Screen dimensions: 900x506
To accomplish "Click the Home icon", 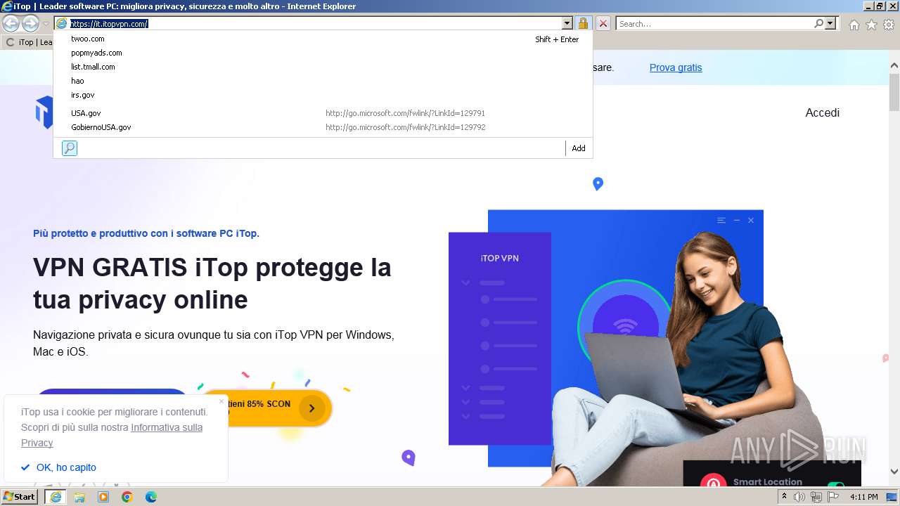I will point(854,25).
